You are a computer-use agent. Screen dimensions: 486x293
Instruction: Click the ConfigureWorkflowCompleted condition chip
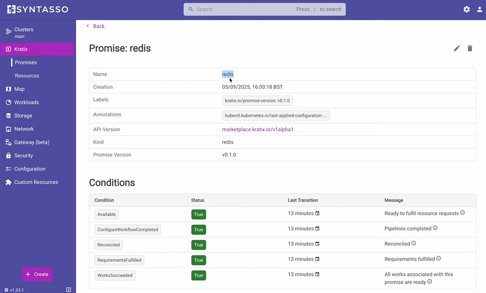128,230
